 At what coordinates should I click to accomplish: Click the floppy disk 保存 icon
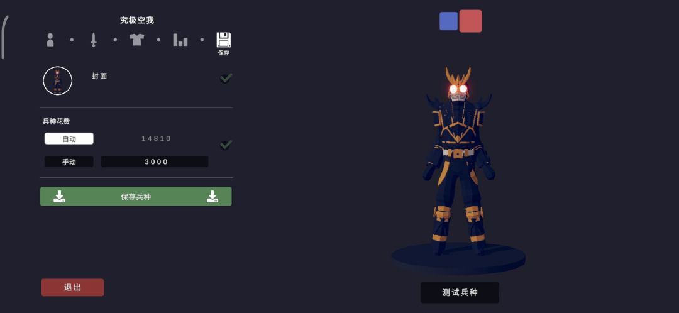(x=223, y=44)
